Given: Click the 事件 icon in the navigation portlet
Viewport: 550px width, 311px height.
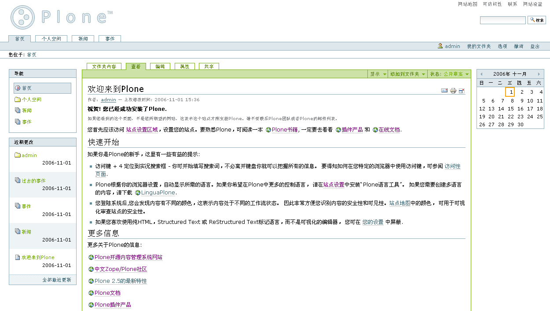Looking at the screenshot, I should tap(18, 121).
